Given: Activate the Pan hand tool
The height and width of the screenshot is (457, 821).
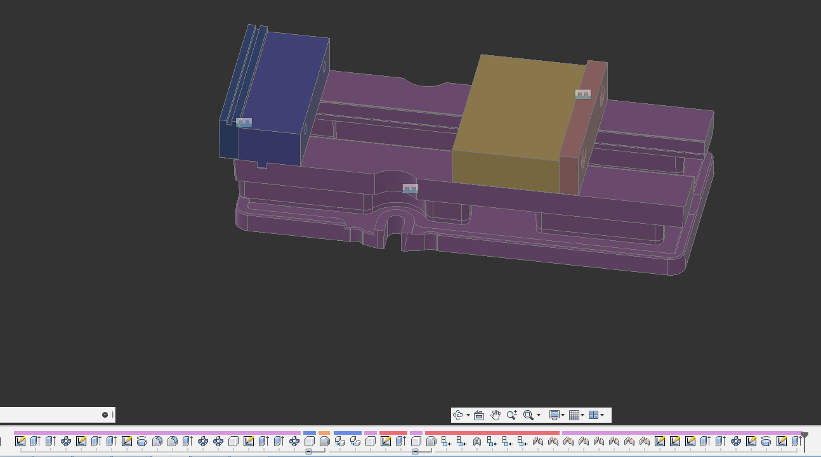Looking at the screenshot, I should coord(496,415).
